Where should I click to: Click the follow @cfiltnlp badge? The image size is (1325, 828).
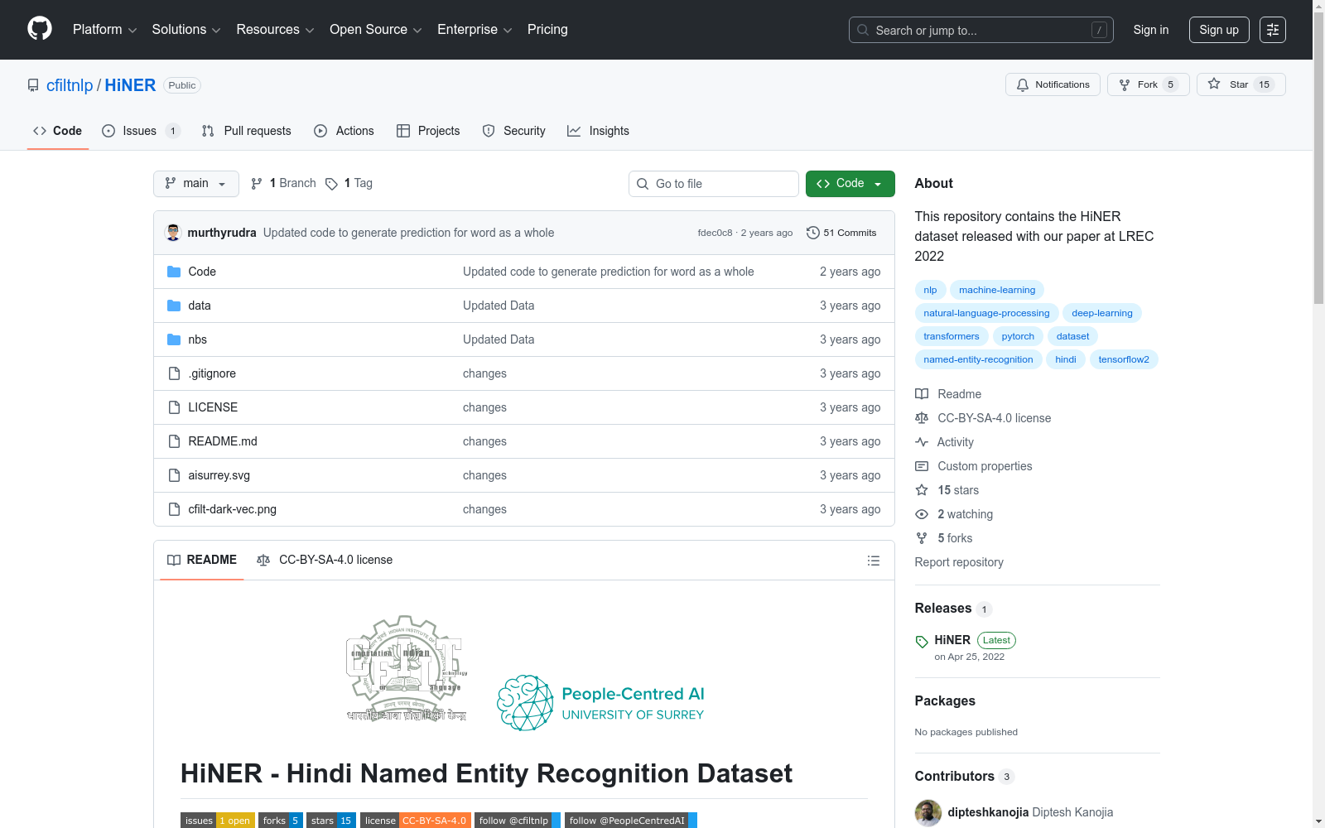pos(518,821)
